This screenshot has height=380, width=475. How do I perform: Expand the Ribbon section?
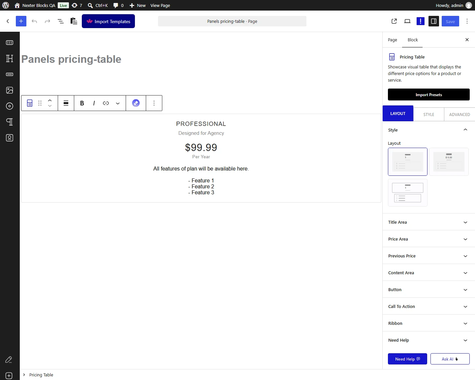point(429,323)
